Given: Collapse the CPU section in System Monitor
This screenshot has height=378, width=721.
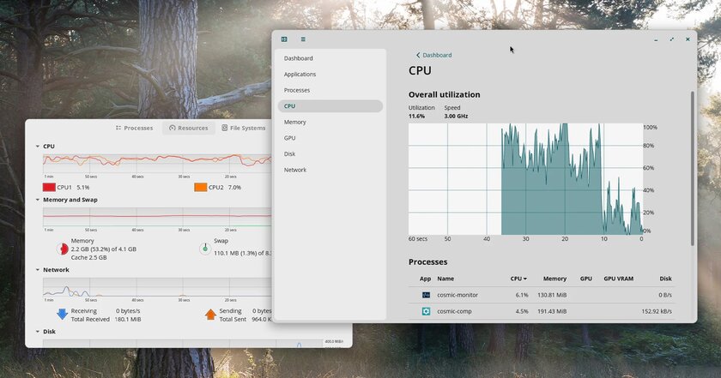Looking at the screenshot, I should coord(38,147).
